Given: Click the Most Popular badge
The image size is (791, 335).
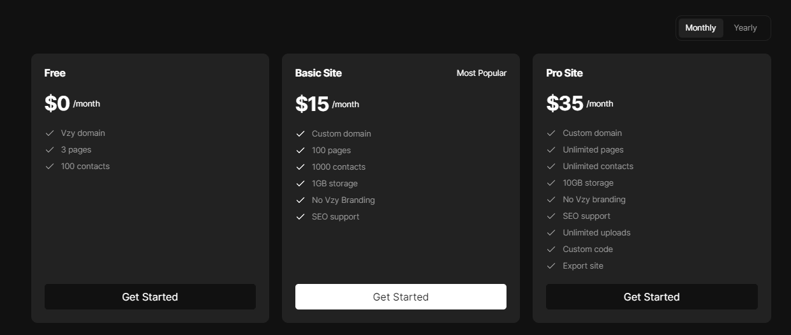Looking at the screenshot, I should click(482, 73).
